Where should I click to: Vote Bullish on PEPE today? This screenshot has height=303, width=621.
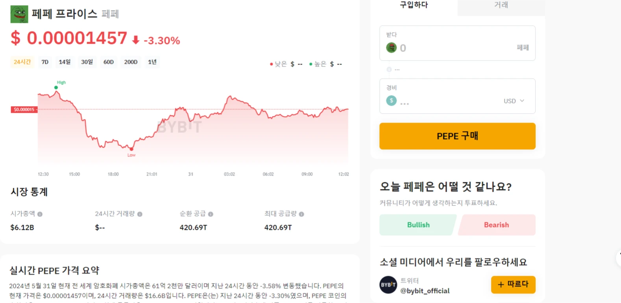(417, 225)
